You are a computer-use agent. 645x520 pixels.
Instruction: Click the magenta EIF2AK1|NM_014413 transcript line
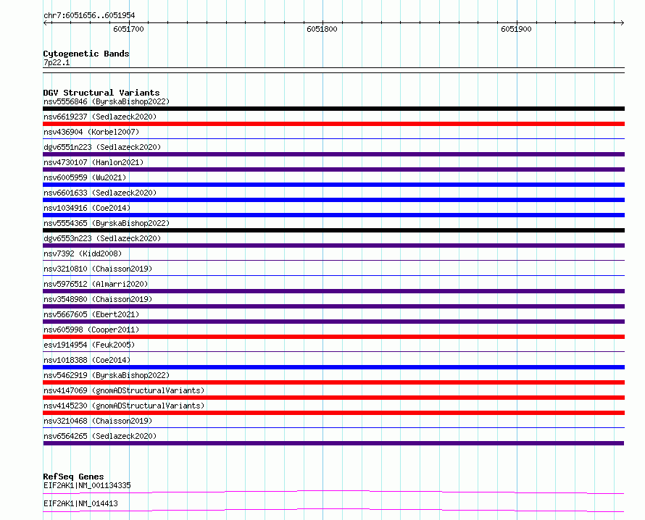[333, 510]
